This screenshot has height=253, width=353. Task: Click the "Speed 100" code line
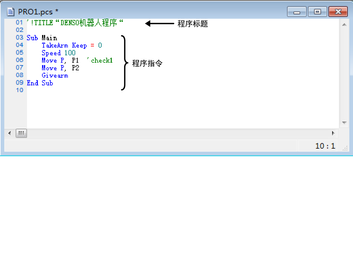pyautogui.click(x=58, y=53)
